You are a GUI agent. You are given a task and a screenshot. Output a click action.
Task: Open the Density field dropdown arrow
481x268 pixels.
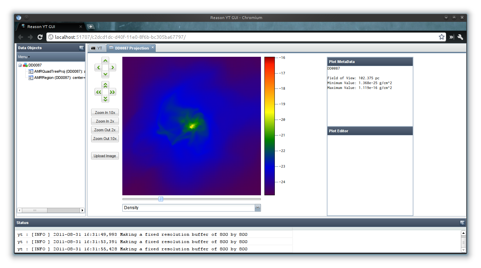coord(257,208)
